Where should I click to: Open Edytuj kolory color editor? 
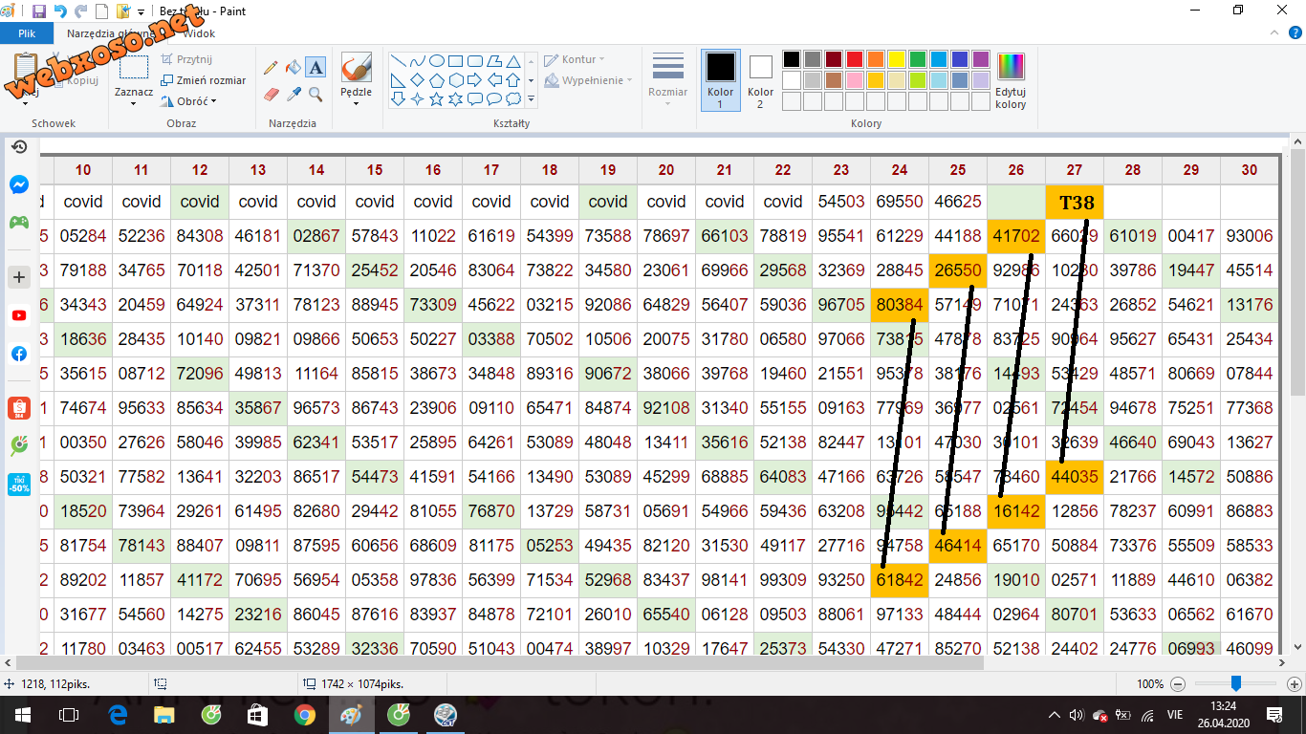pyautogui.click(x=1011, y=79)
